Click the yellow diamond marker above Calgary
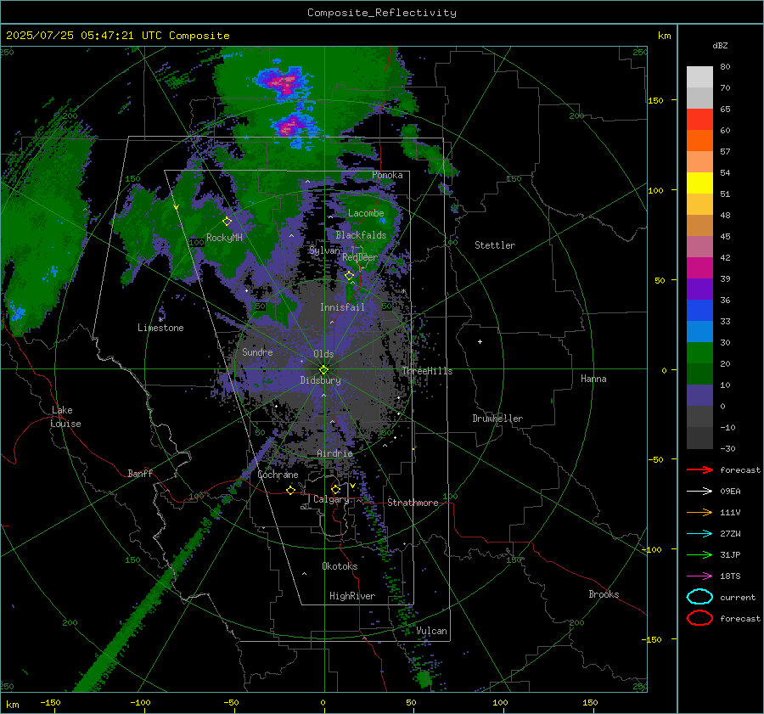764x714 pixels. [x=335, y=489]
